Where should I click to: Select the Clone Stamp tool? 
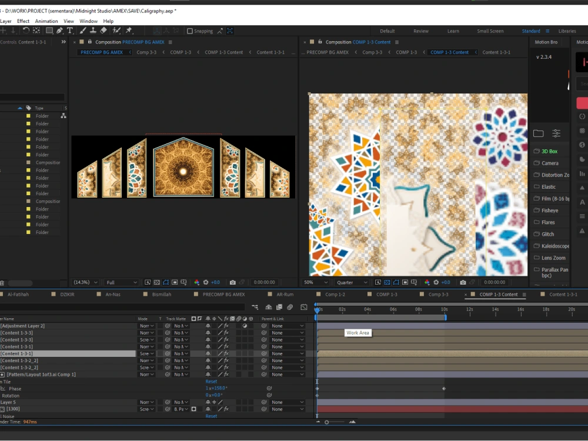92,29
